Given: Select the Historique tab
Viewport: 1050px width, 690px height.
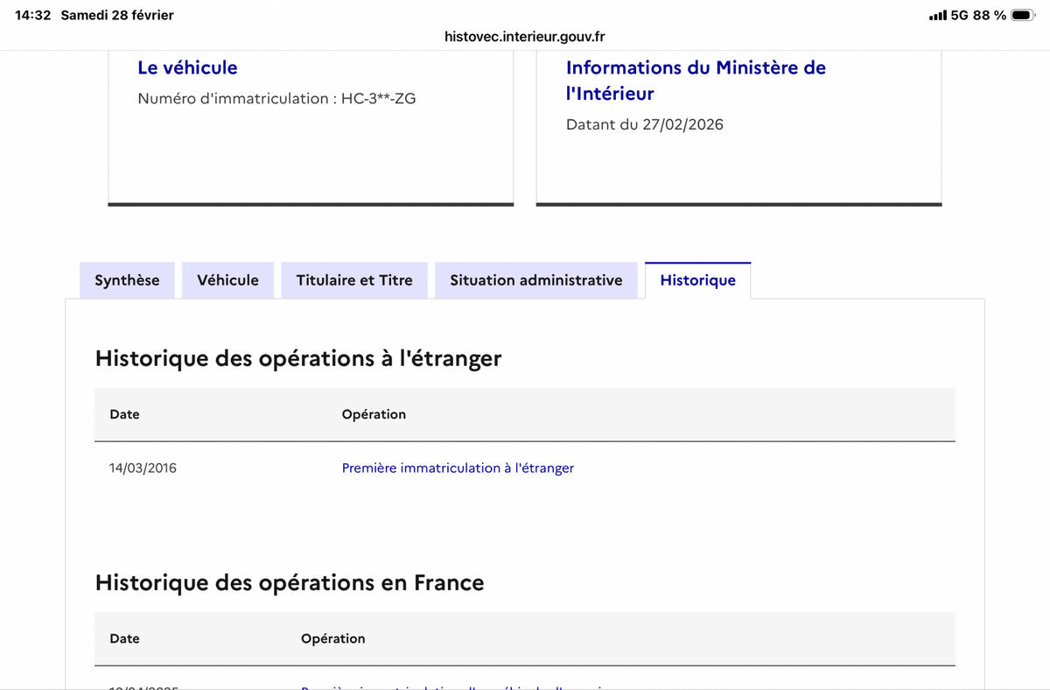Looking at the screenshot, I should click(697, 281).
